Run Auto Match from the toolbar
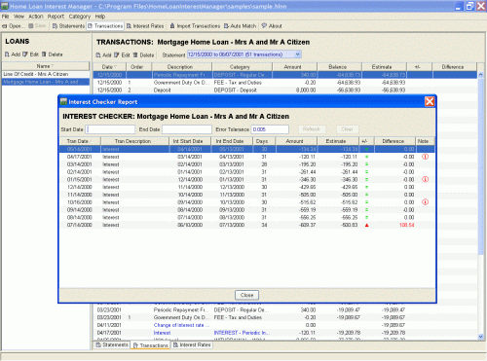Image resolution: width=487 pixels, height=361 pixels. click(240, 26)
